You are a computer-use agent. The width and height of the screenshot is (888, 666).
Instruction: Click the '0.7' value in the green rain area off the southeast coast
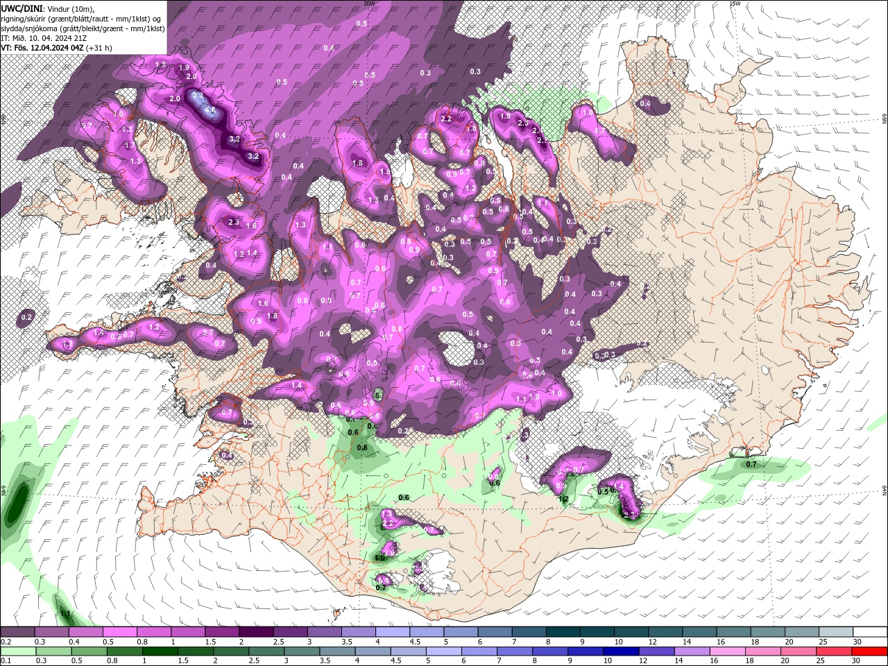751,465
